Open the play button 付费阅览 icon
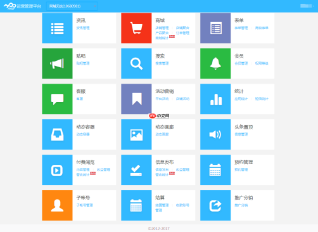 point(57,170)
